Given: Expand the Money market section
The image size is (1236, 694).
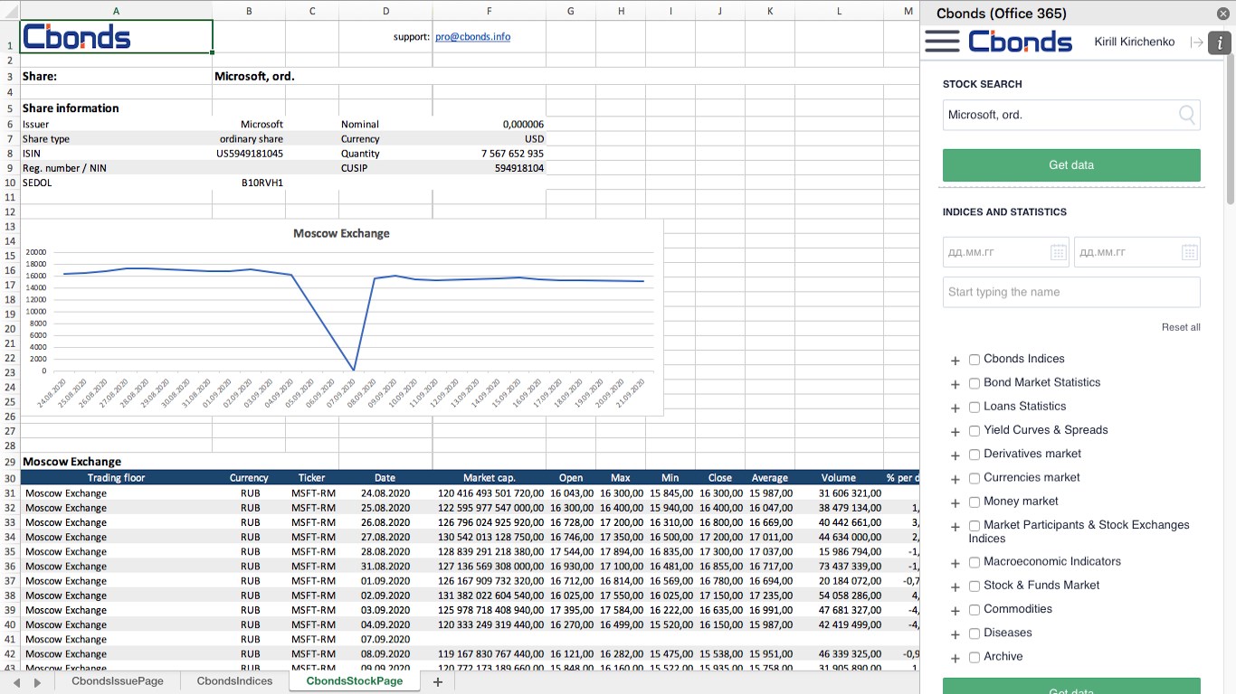Looking at the screenshot, I should click(956, 502).
